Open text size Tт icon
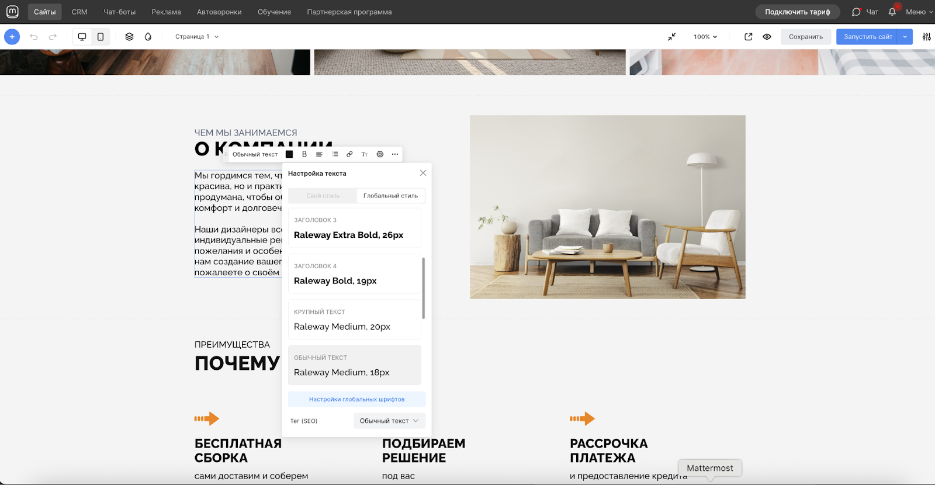The width and height of the screenshot is (935, 485). tap(365, 154)
